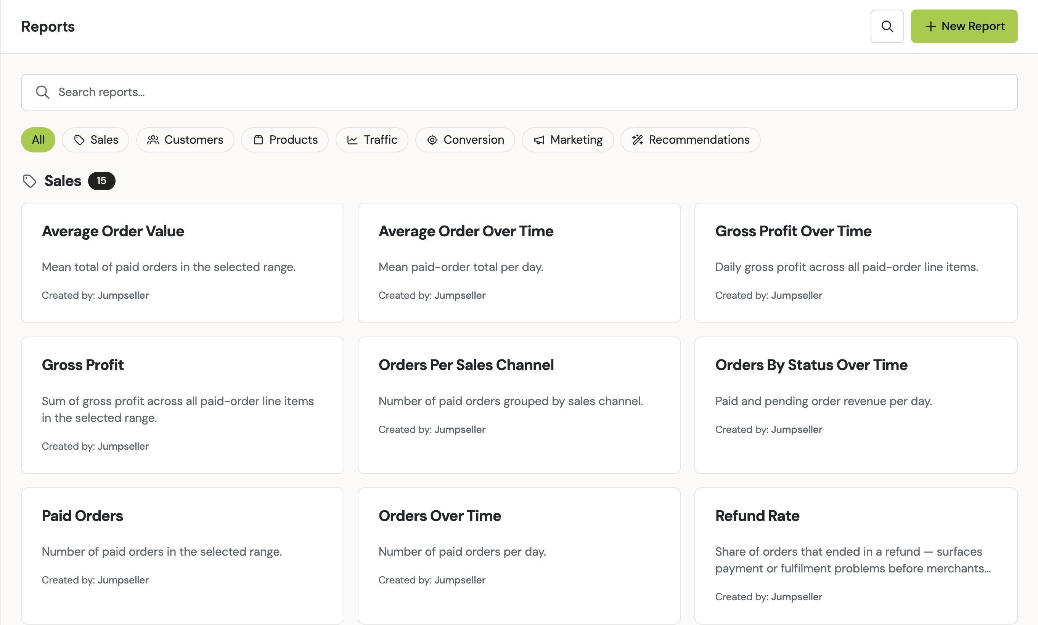Click the plus icon in New Report button
Image resolution: width=1038 pixels, height=625 pixels.
click(930, 27)
